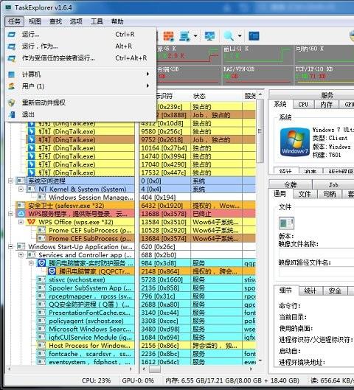This screenshot has width=354, height=390.
Task: Click the Windows 7 logo in system panel
Action: 295,142
